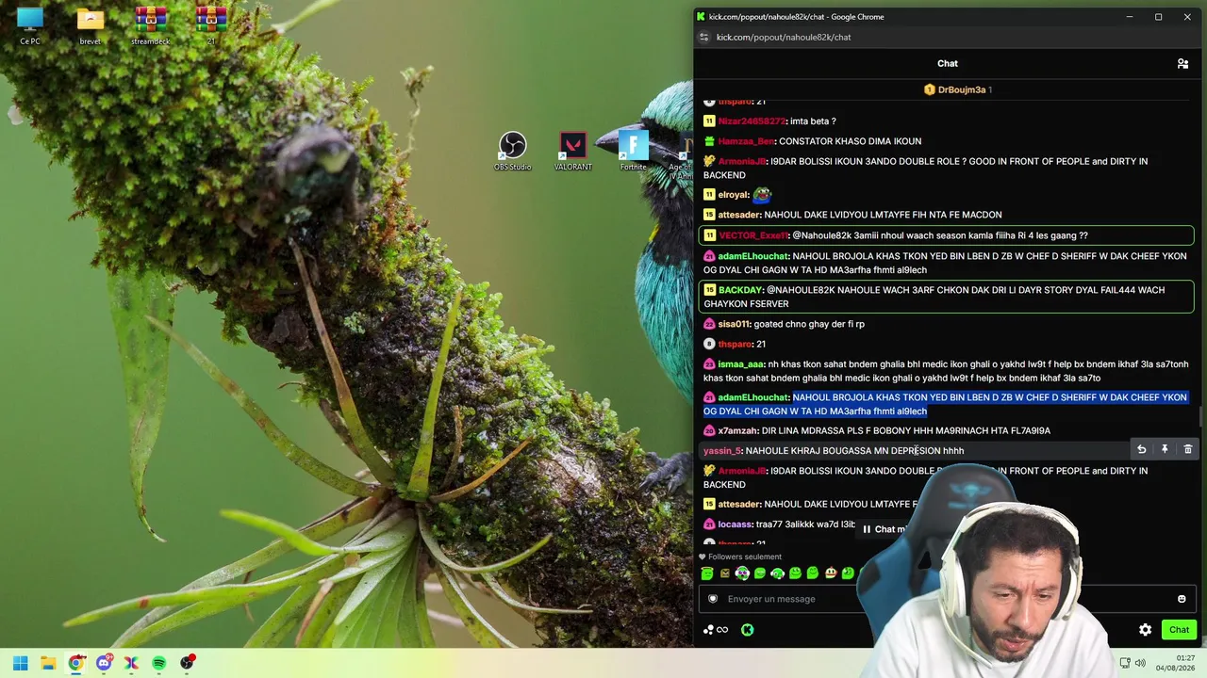This screenshot has height=678, width=1207.
Task: Insert the fifth quick emote
Action: (x=777, y=573)
